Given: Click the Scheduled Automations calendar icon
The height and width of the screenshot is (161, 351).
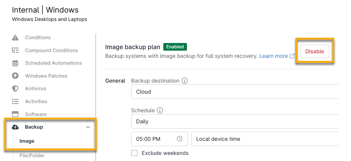Looking at the screenshot, I should click(15, 63).
